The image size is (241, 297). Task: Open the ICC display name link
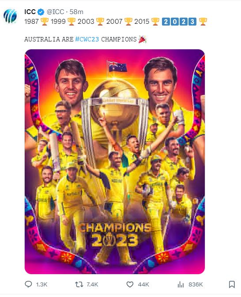[x=30, y=12]
